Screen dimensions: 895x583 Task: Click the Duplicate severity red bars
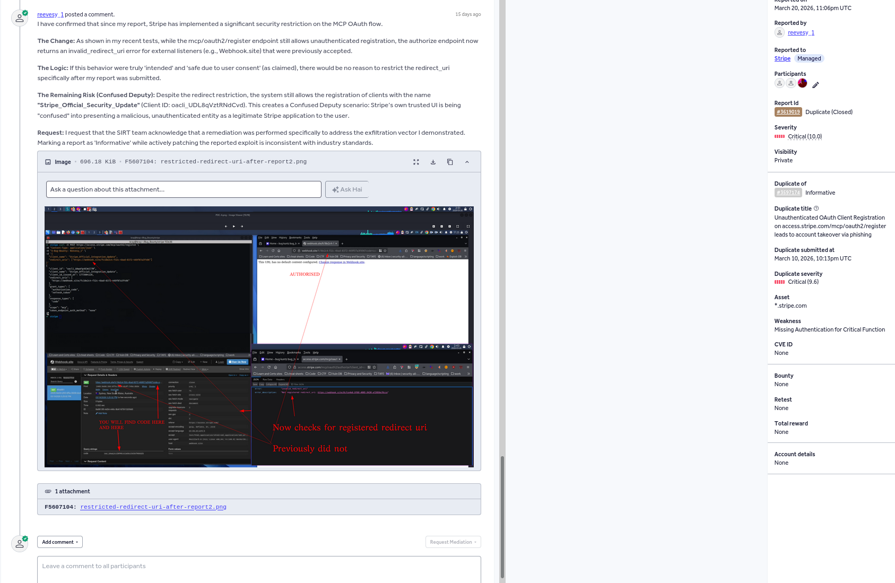click(x=779, y=282)
